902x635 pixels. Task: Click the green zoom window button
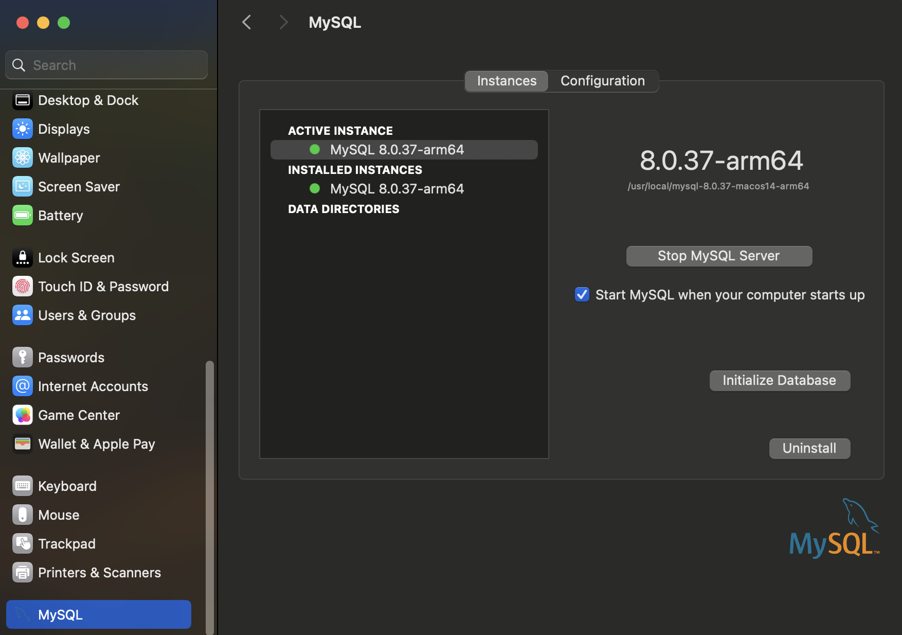pos(64,23)
